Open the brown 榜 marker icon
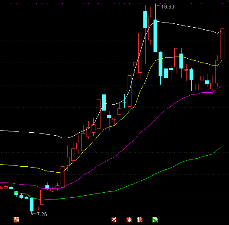 tap(140, 220)
